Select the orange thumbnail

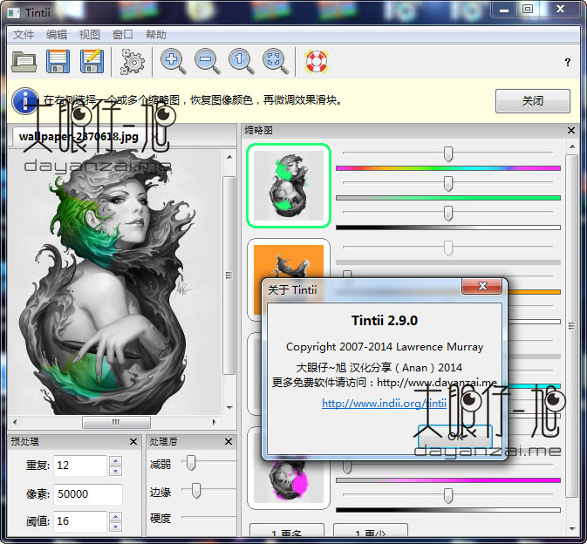pos(289,262)
